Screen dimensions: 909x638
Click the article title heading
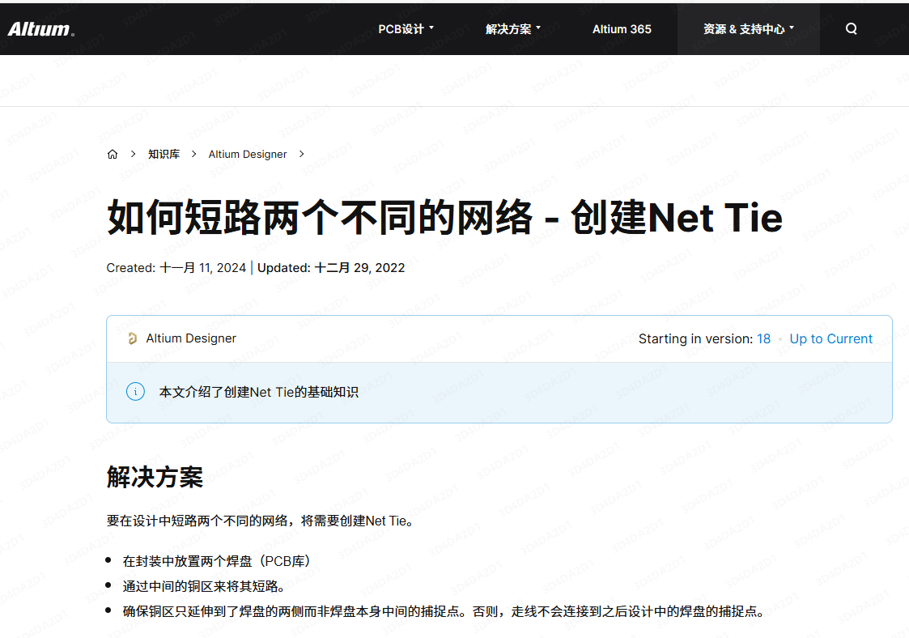[x=444, y=218]
